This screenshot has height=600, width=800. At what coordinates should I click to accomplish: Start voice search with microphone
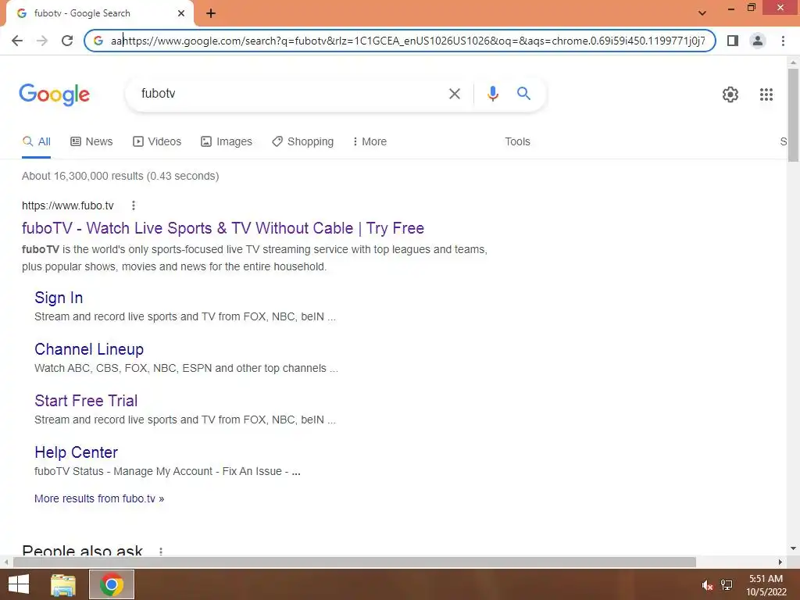(x=492, y=94)
